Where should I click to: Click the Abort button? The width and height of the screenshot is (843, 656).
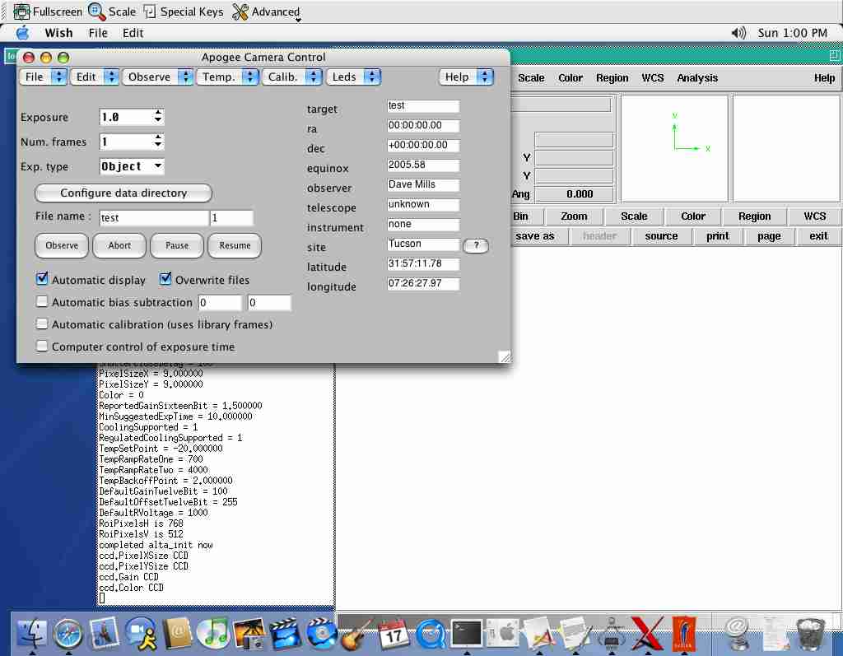pyautogui.click(x=119, y=245)
